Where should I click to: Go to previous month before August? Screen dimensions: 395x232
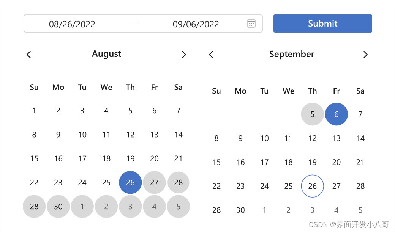click(x=29, y=55)
